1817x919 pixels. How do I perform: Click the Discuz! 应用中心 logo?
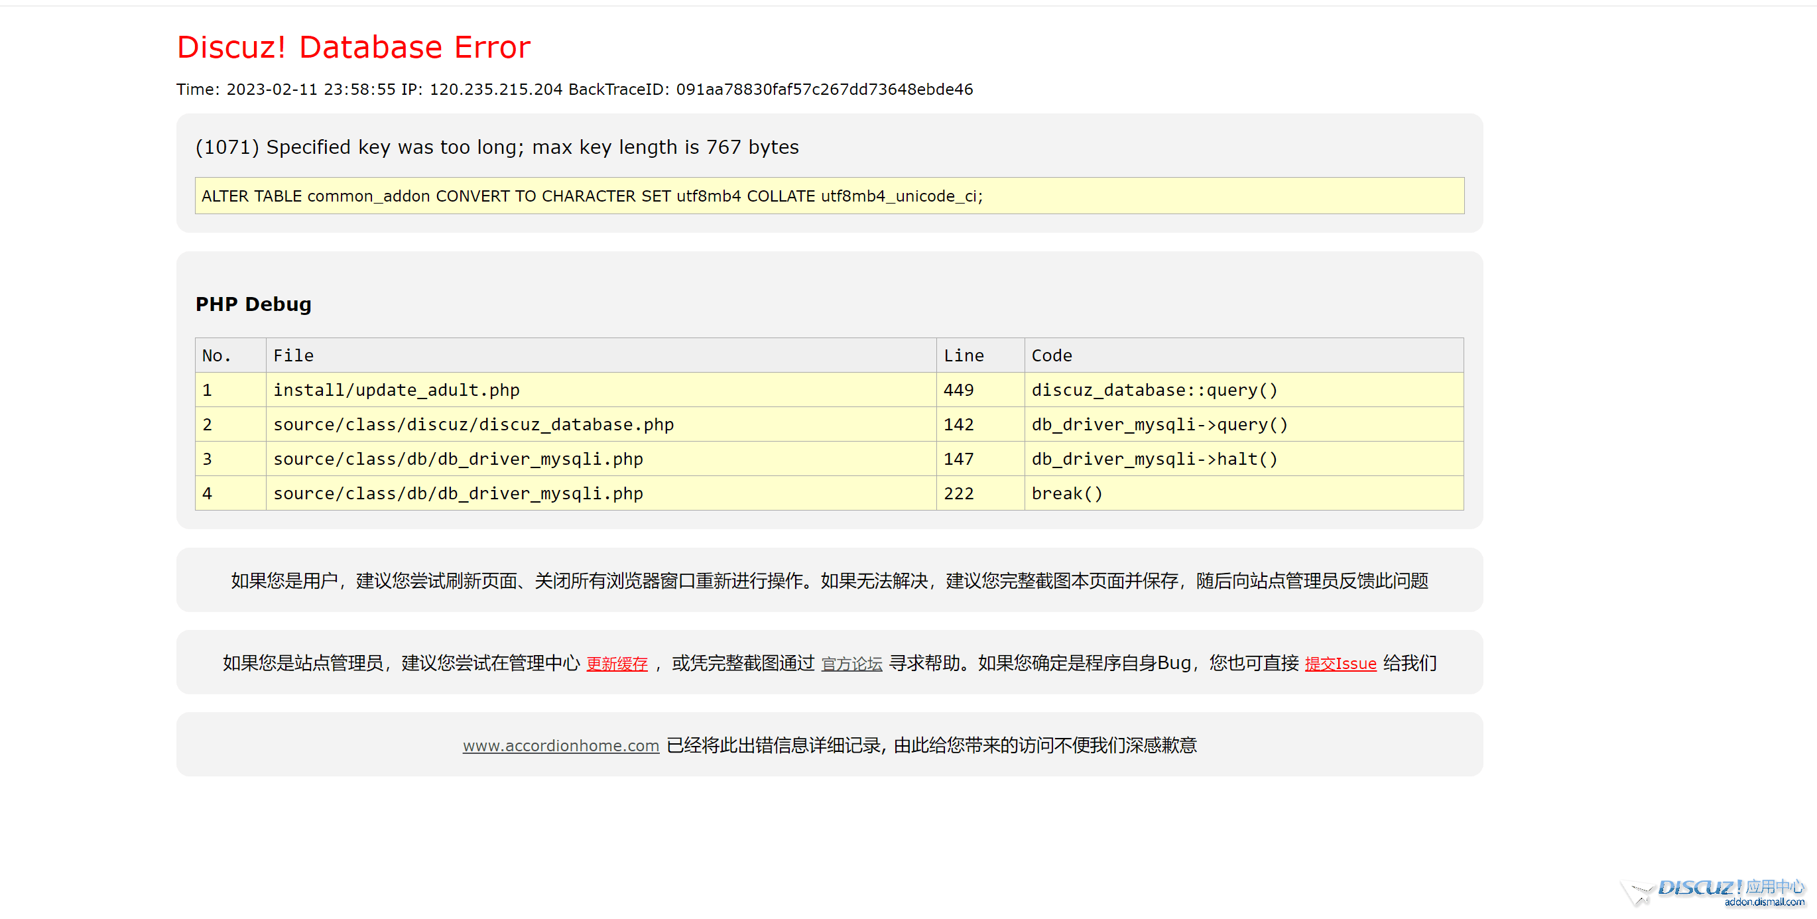(x=1713, y=893)
